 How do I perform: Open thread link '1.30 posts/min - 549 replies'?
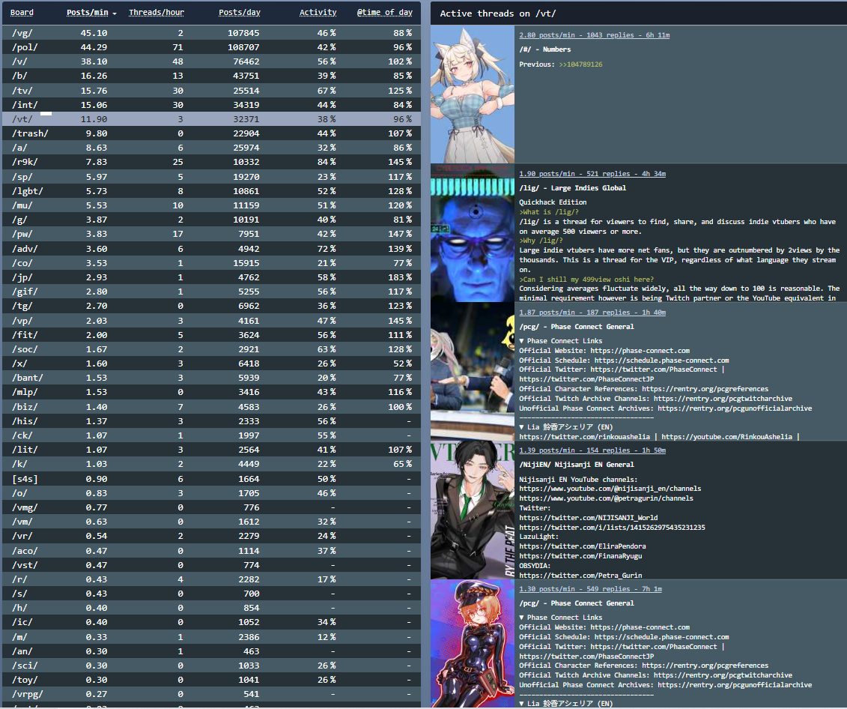coord(590,589)
